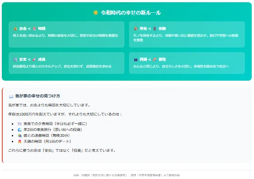Click the card title word 体験

coord(162,29)
